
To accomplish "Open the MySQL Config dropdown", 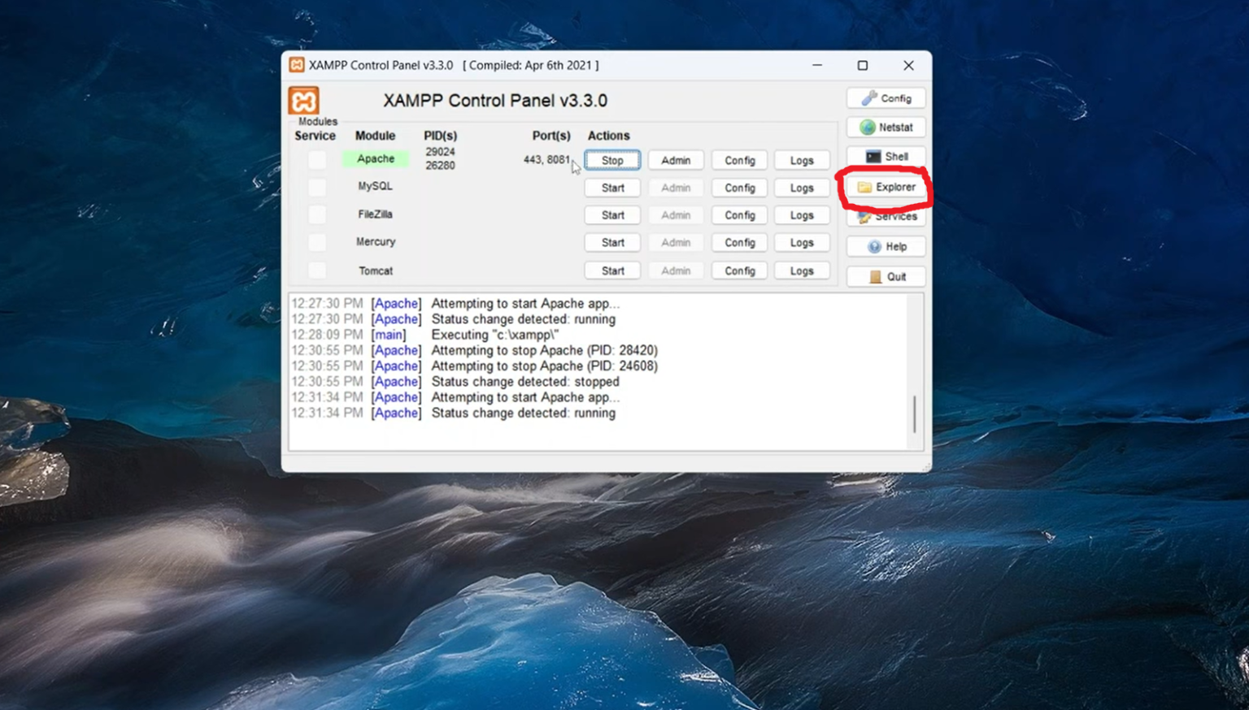I will (x=739, y=188).
